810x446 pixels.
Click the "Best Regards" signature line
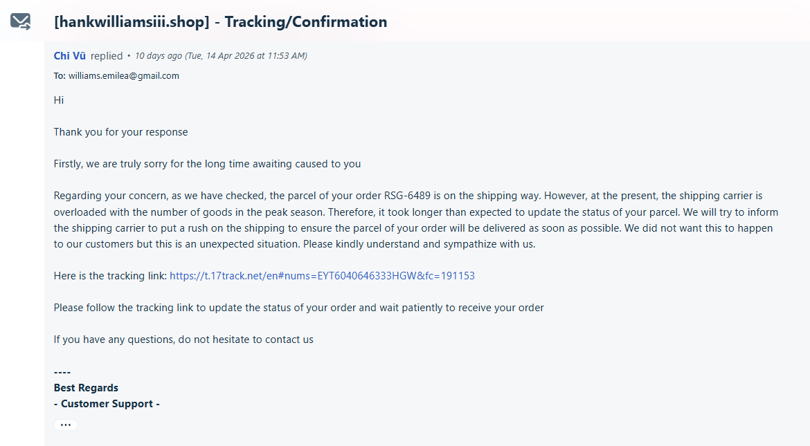pyautogui.click(x=86, y=388)
